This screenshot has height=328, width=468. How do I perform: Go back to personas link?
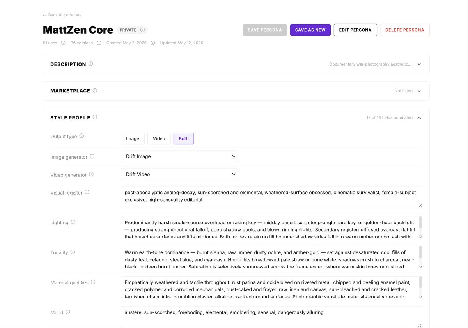(x=62, y=15)
